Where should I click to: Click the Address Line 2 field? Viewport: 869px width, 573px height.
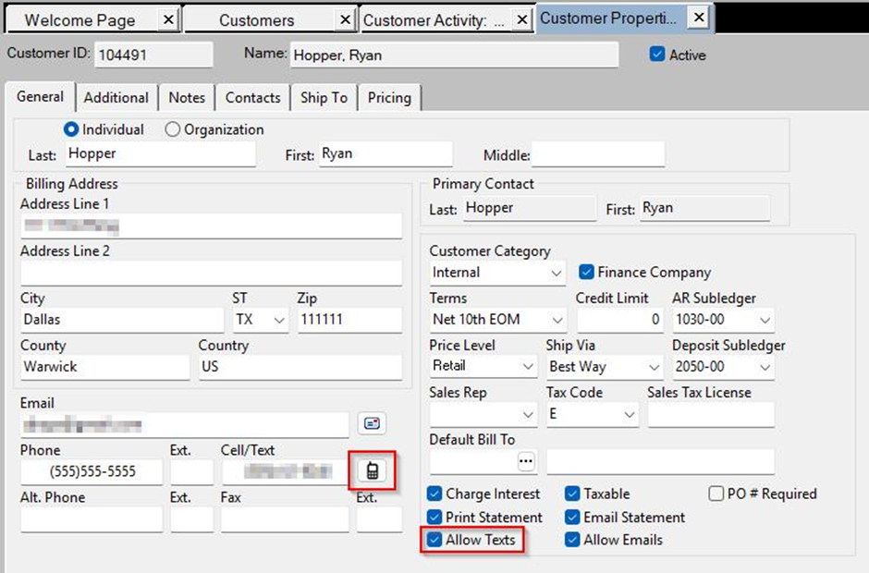click(211, 273)
